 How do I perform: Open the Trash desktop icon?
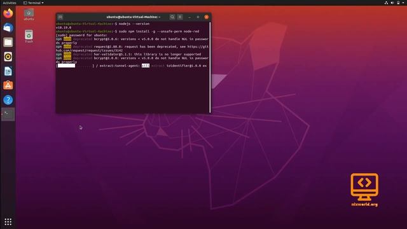(29, 36)
